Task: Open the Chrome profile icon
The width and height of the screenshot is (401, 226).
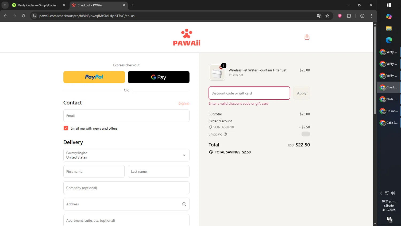Action: pos(362,16)
